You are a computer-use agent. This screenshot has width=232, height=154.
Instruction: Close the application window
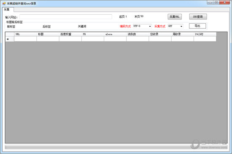pos(224,3)
